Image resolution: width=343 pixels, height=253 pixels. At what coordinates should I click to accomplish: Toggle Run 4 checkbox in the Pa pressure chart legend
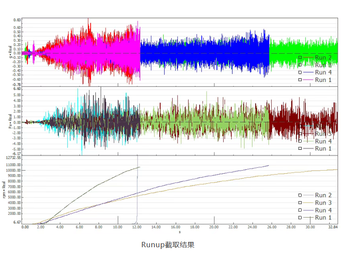tap(300, 141)
